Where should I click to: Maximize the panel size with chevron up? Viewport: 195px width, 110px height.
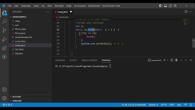[x=186, y=60]
